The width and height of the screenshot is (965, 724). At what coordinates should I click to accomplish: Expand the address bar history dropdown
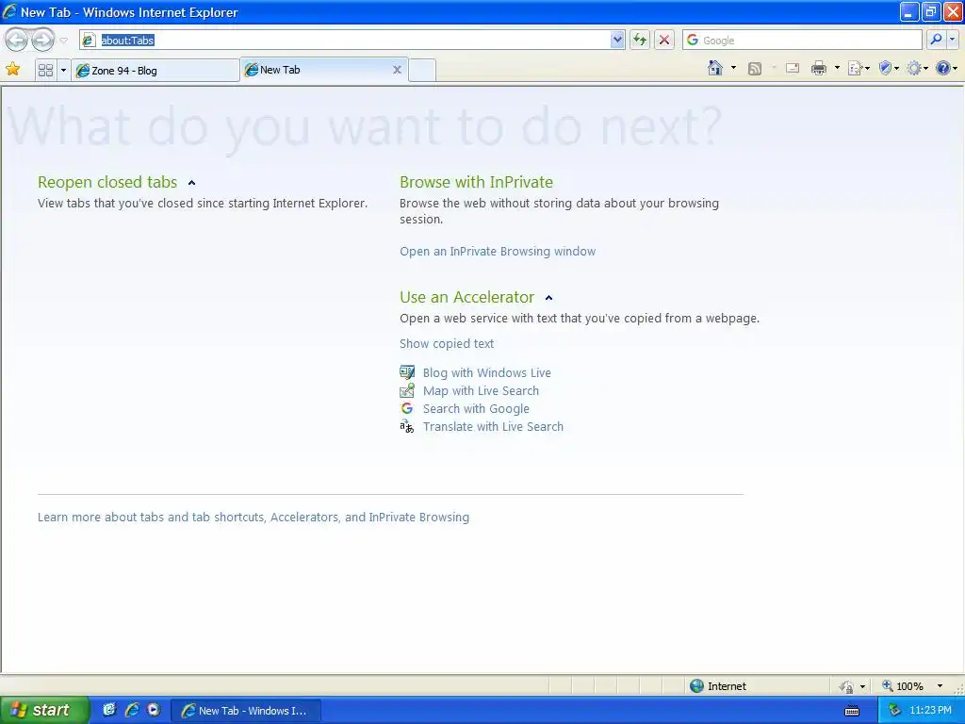tap(617, 40)
